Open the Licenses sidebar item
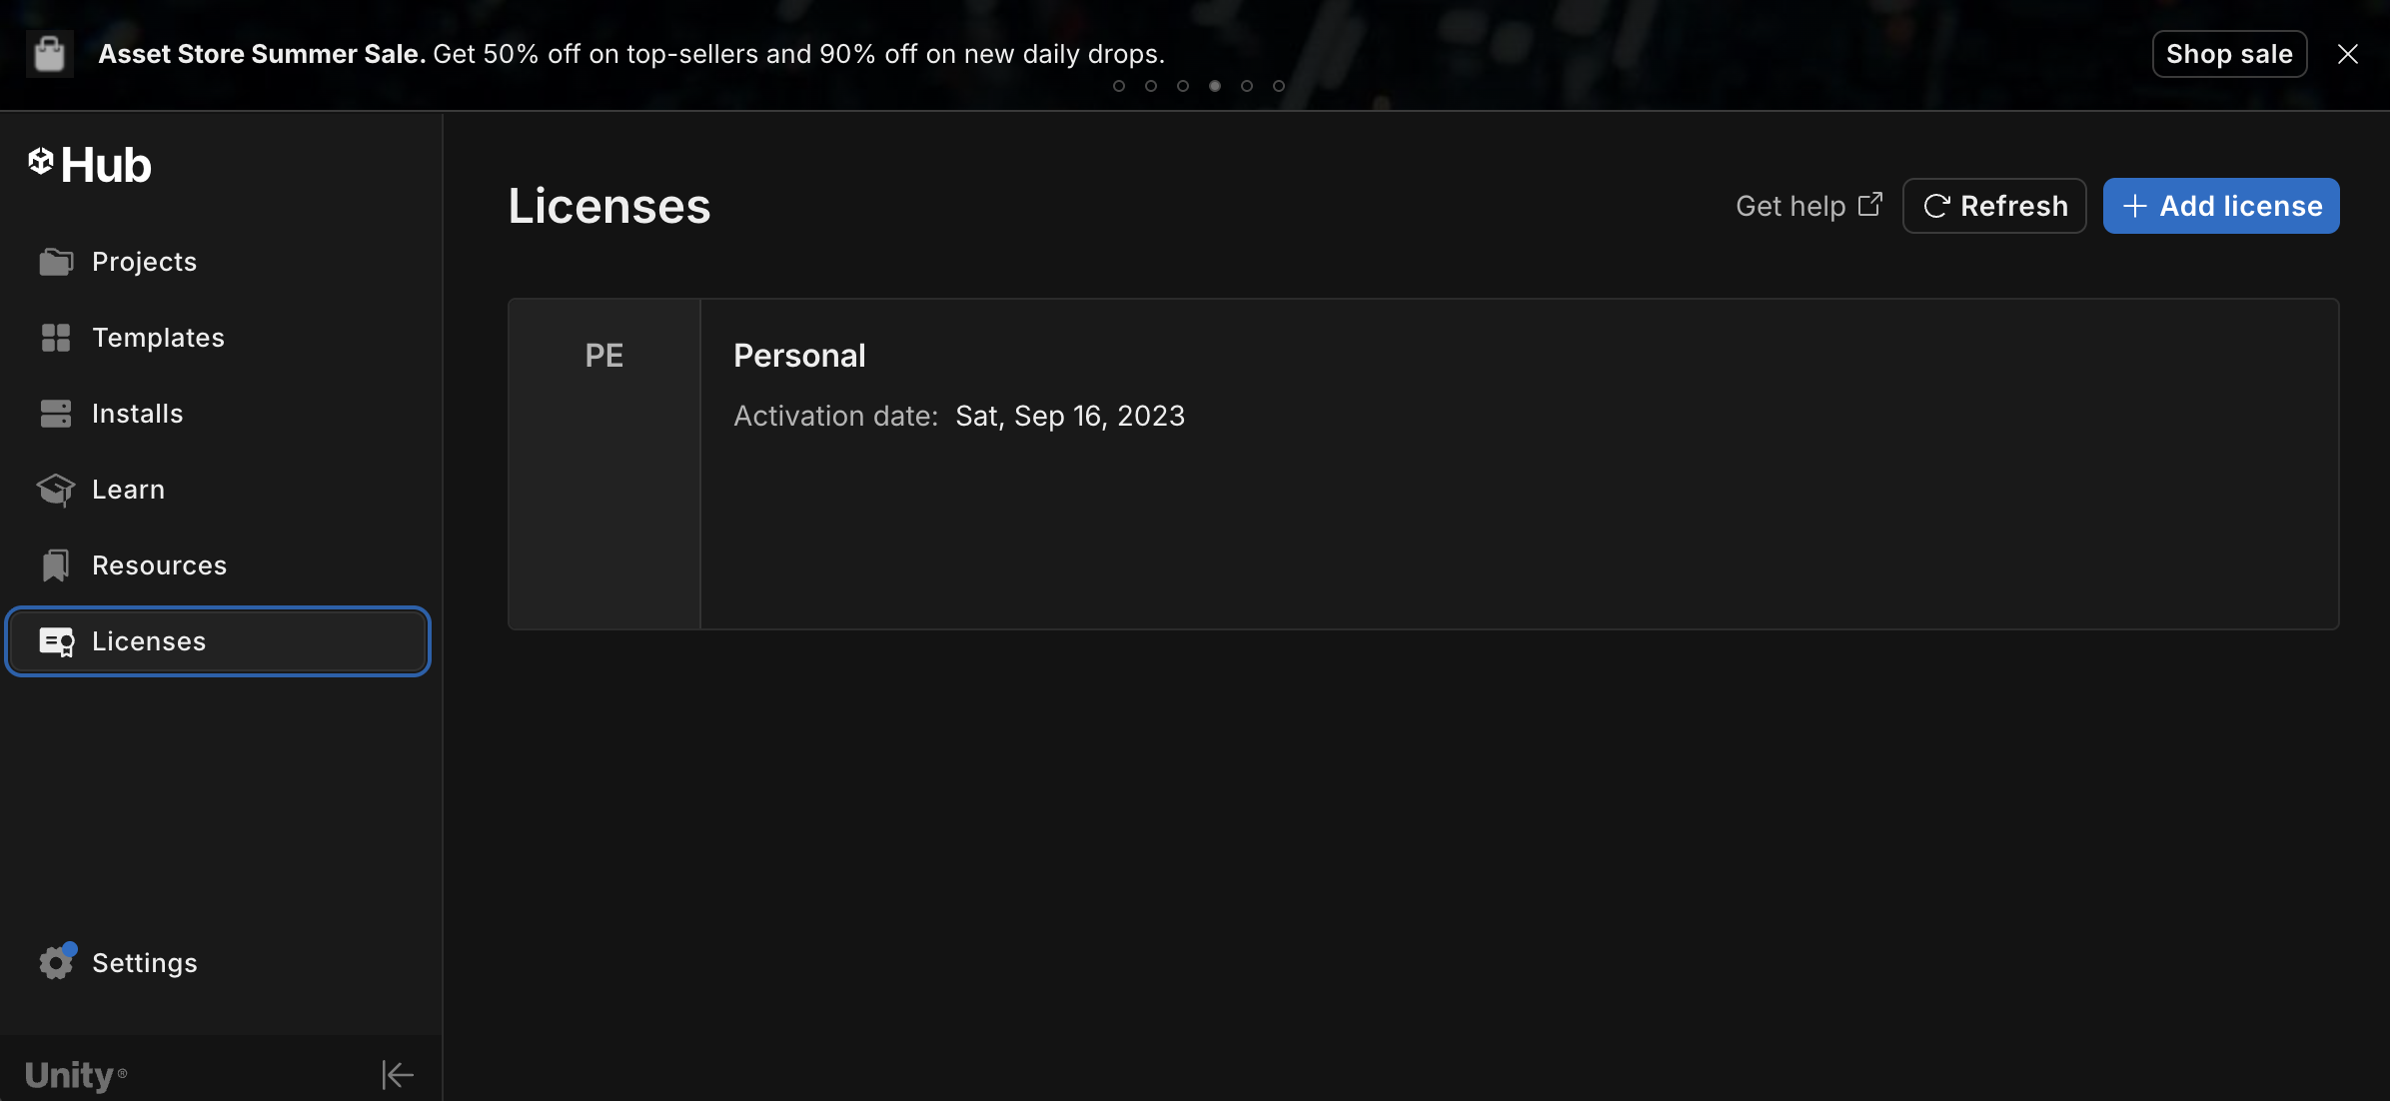The height and width of the screenshot is (1101, 2390). click(x=218, y=641)
